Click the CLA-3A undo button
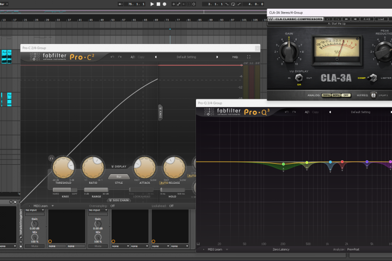 point(328,19)
